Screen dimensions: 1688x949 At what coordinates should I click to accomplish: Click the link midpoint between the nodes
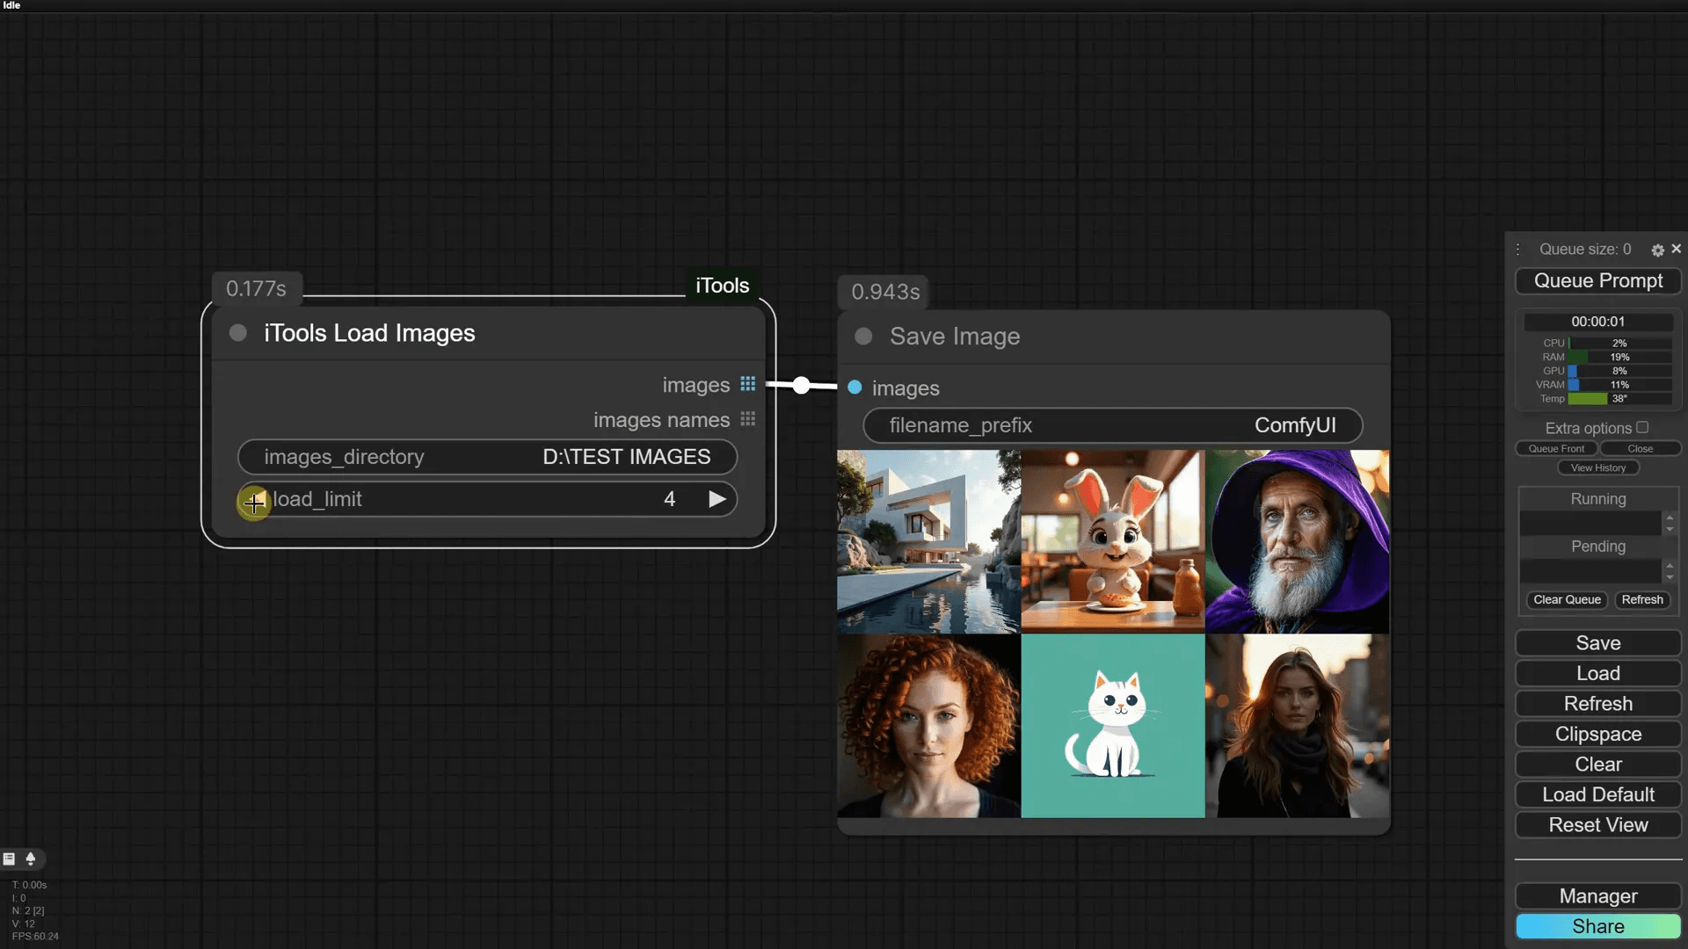(x=801, y=385)
